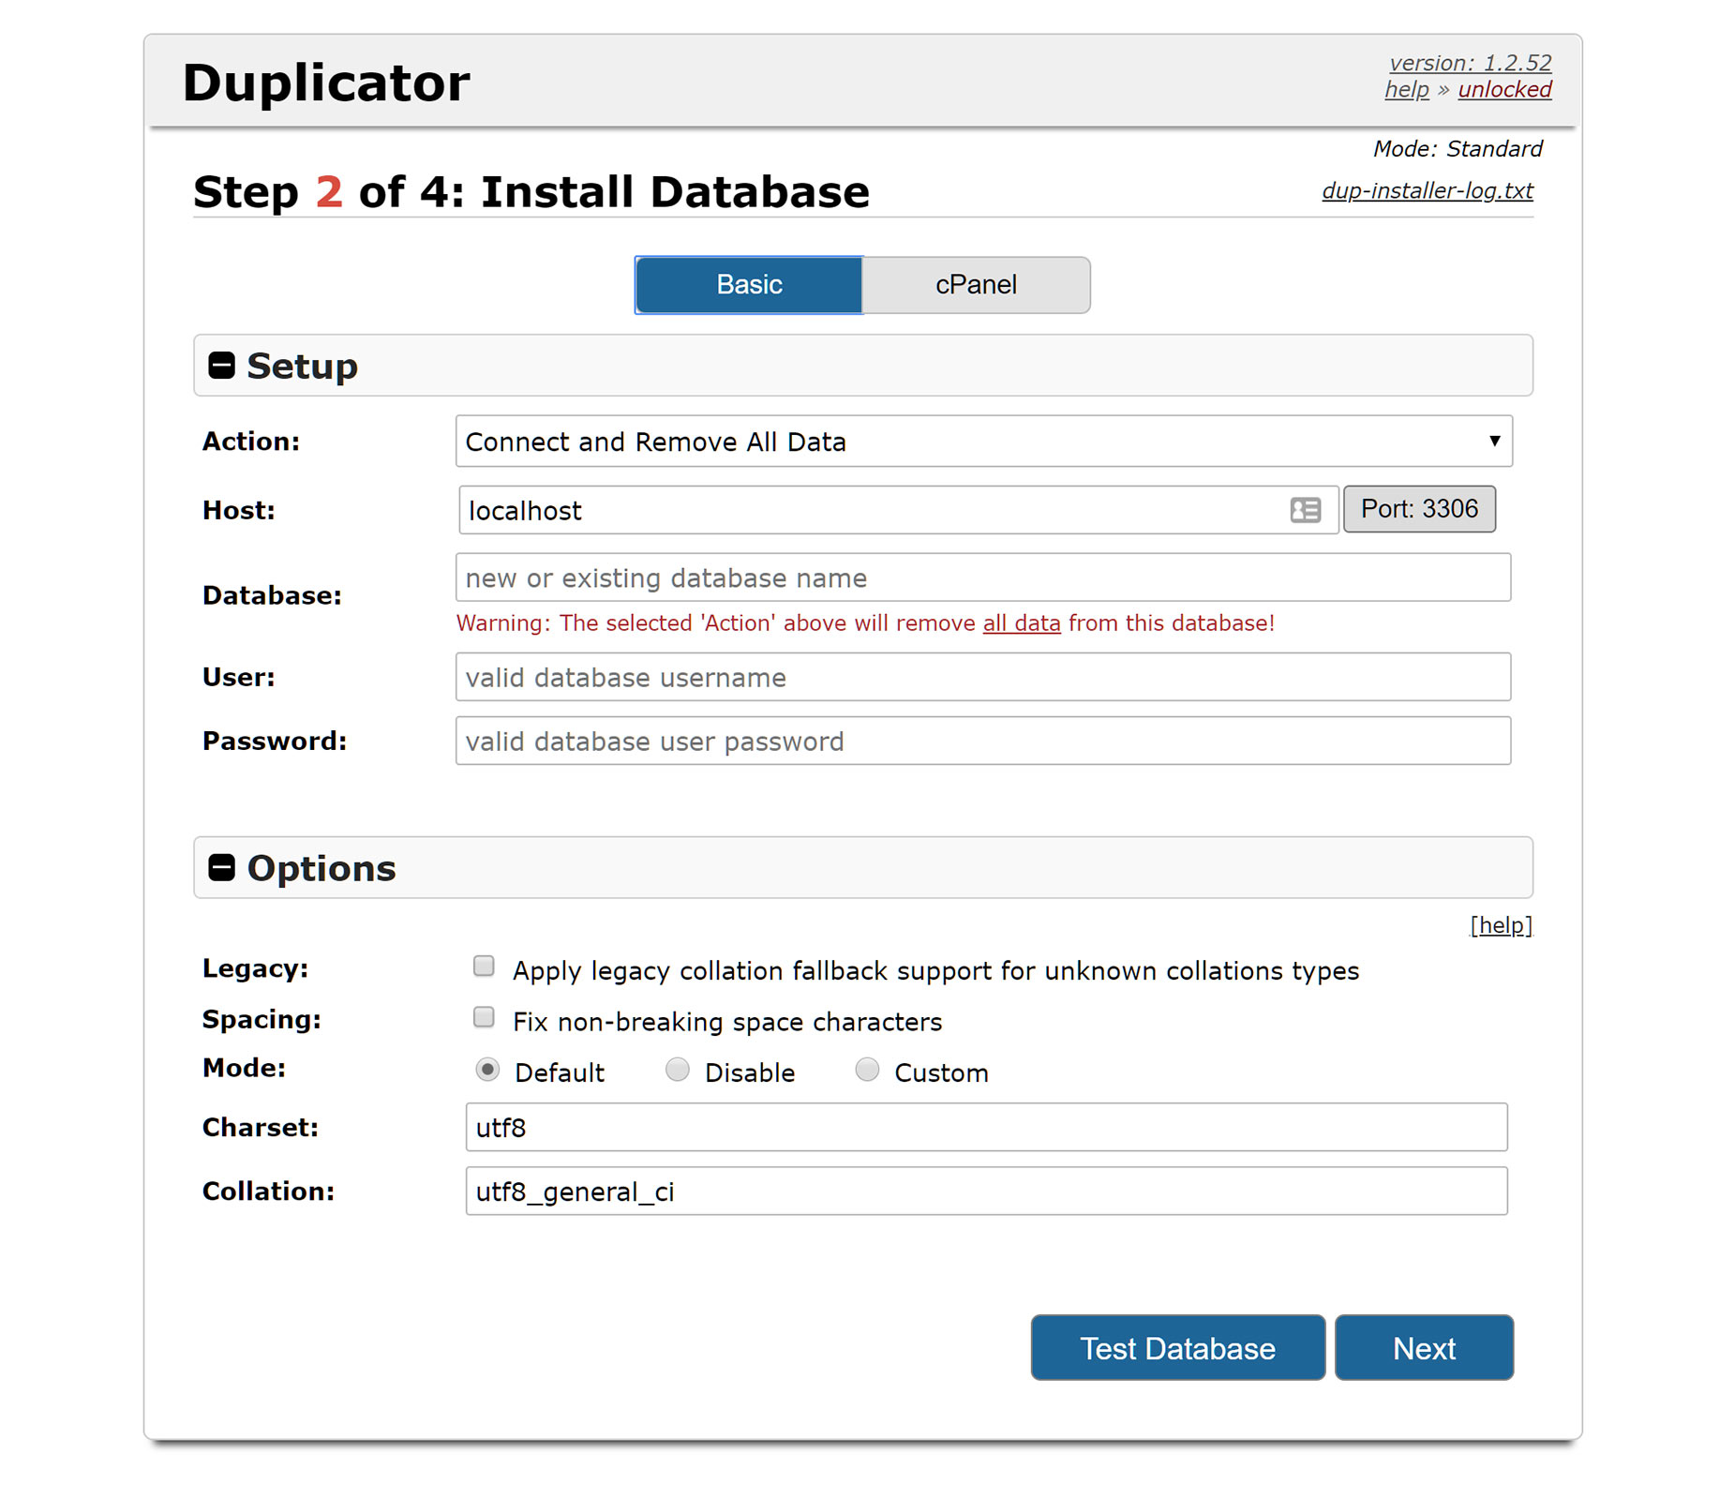Click the Test Database button
Screen dimensions: 1734x1499
tap(1176, 1348)
